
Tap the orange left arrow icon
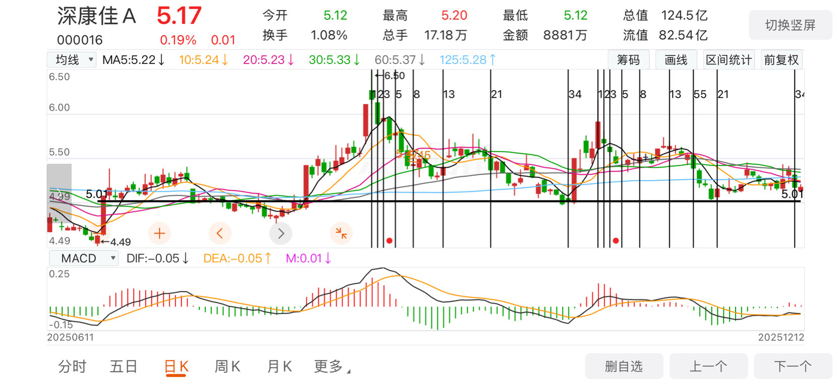point(220,233)
